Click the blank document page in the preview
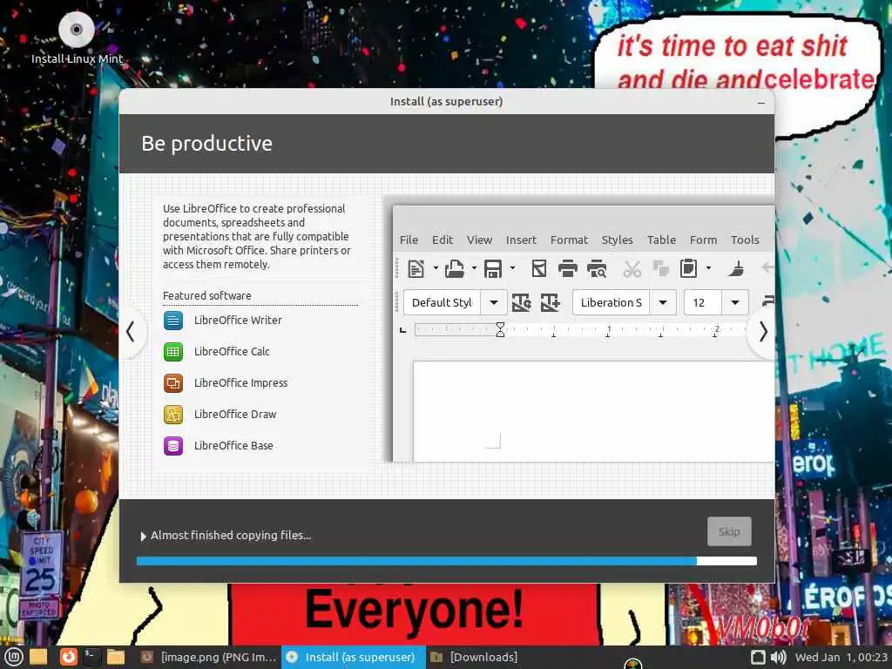The width and height of the screenshot is (892, 669). tap(593, 411)
